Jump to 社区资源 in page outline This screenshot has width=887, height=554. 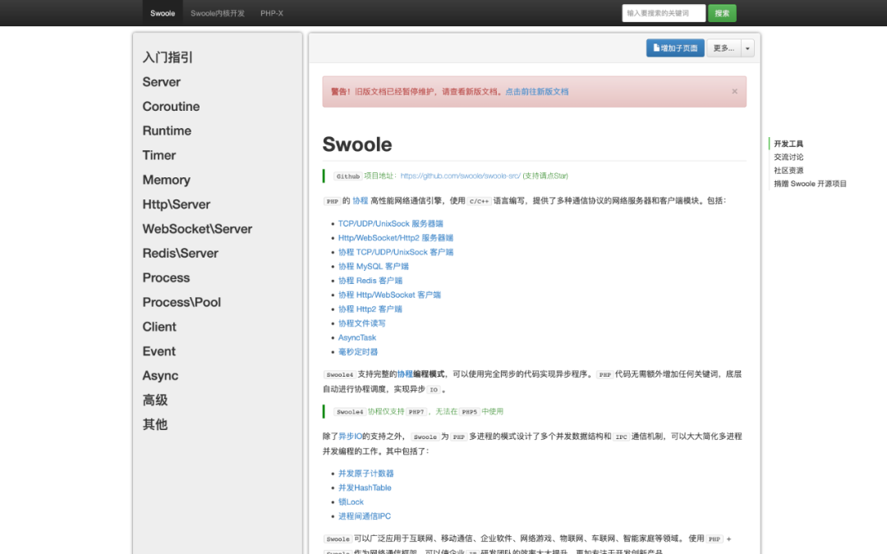click(x=788, y=170)
